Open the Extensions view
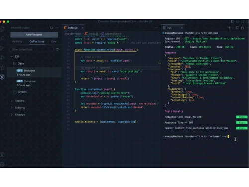 2,67
